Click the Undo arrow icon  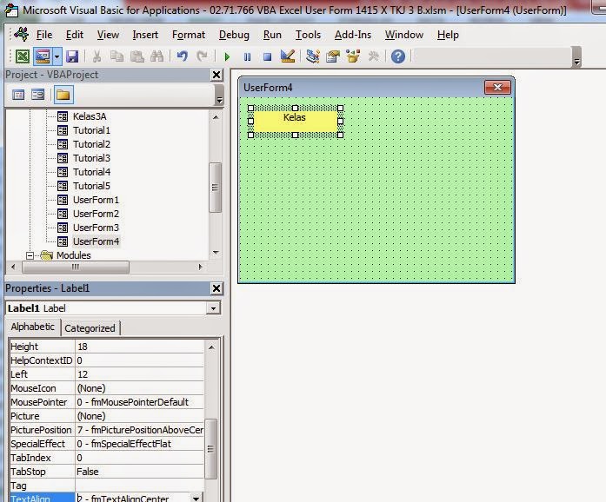[x=182, y=56]
